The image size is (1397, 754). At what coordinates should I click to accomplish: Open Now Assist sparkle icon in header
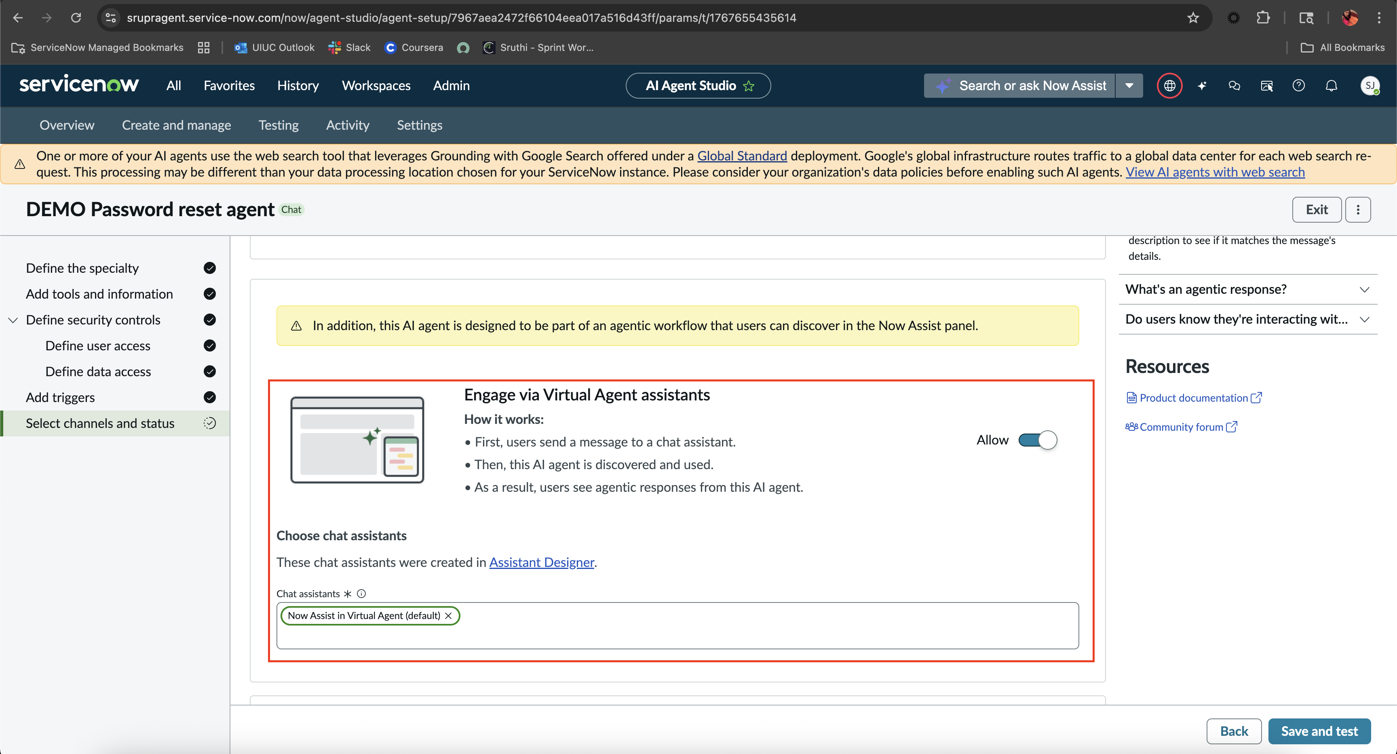click(1202, 86)
